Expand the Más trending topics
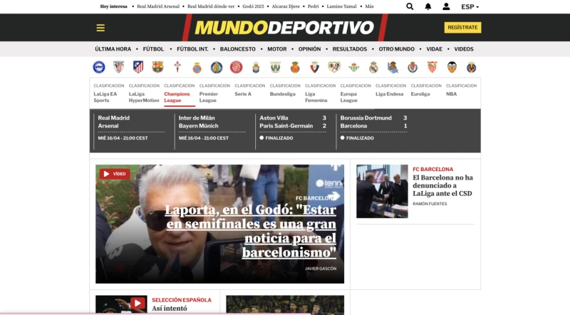Image resolution: width=570 pixels, height=315 pixels. pos(369,6)
